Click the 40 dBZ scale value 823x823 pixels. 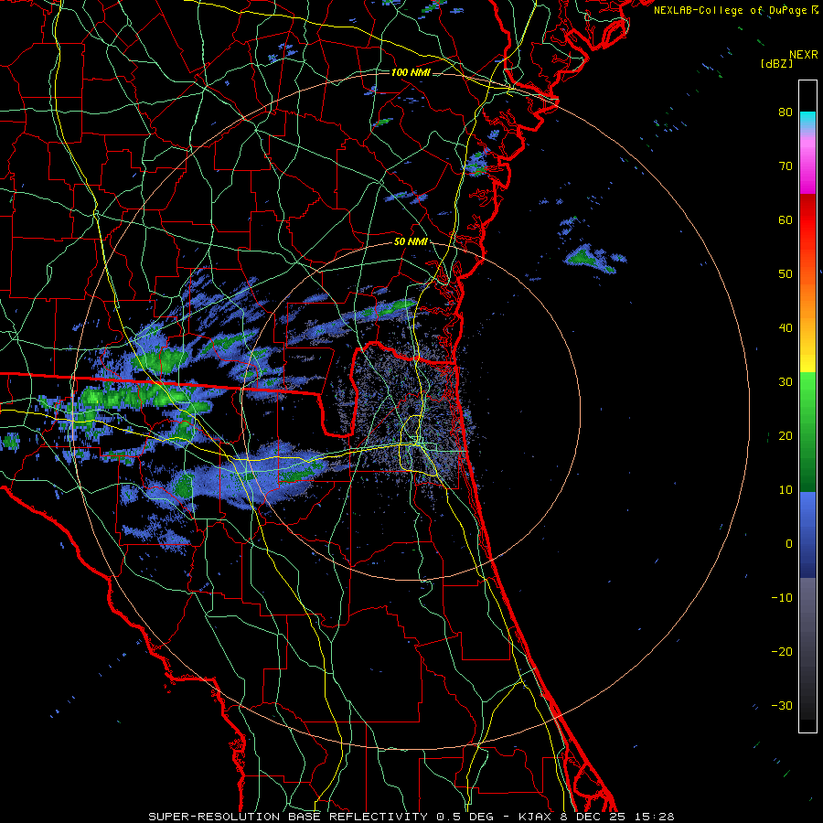(786, 328)
